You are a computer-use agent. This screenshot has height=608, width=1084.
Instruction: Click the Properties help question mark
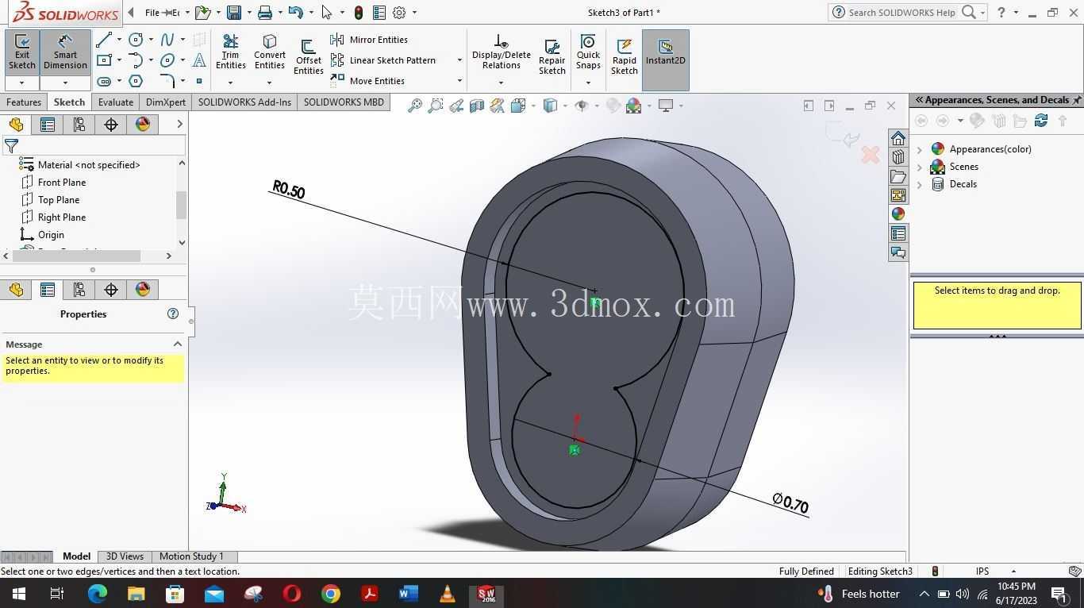point(173,314)
